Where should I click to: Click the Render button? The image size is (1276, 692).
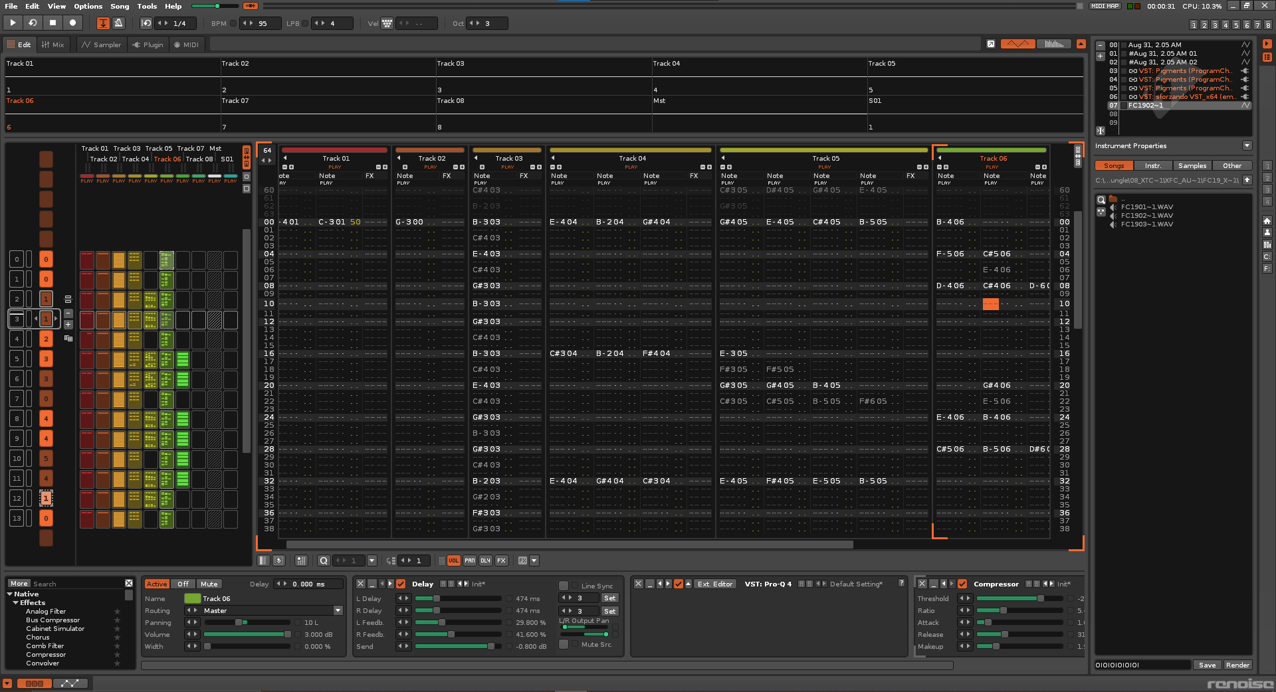pyautogui.click(x=1237, y=665)
